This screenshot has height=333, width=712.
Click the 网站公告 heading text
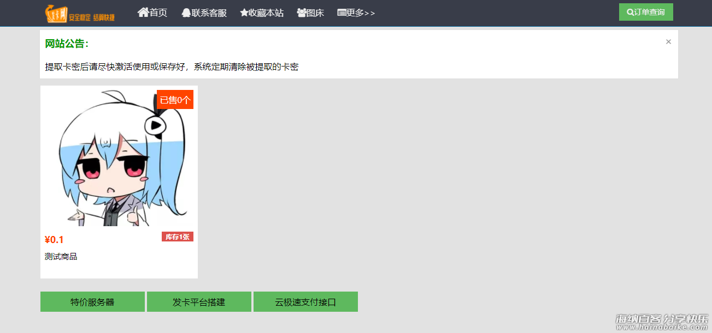(x=67, y=44)
